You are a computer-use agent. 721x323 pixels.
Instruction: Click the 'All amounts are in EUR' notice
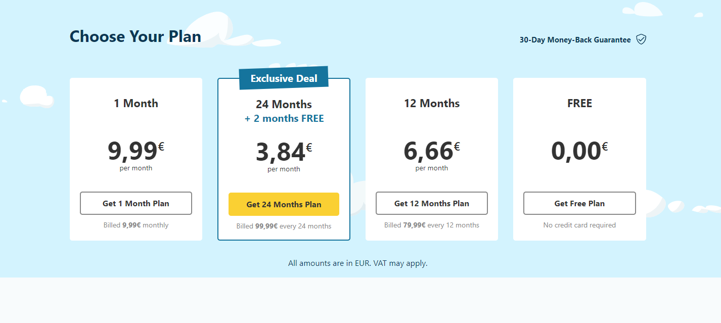tap(357, 263)
